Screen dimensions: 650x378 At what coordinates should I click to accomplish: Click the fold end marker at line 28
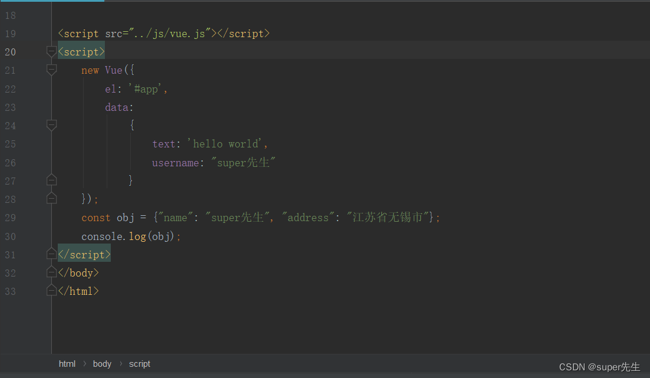51,198
